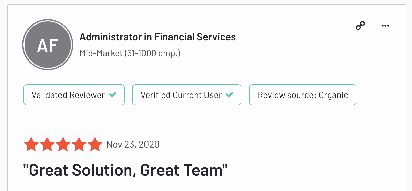The image size is (412, 191).
Task: Open Administrator in Financial Services profile
Action: (157, 37)
